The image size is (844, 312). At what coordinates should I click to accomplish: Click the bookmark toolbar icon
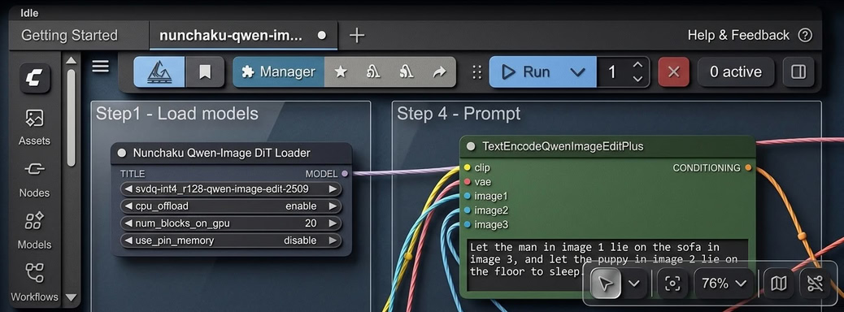tap(205, 72)
